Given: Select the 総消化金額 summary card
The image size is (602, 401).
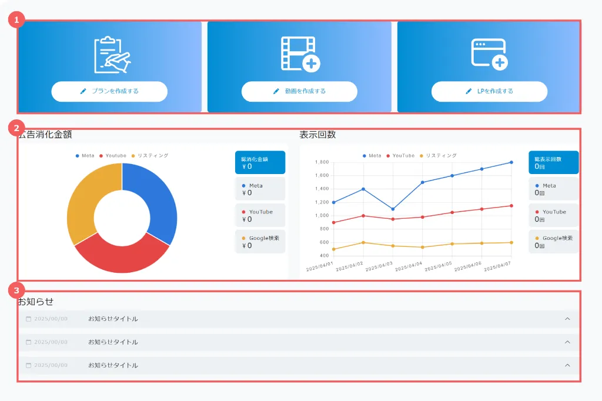Looking at the screenshot, I should pyautogui.click(x=260, y=162).
